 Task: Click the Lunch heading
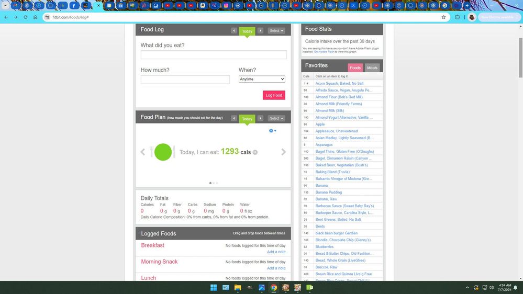click(149, 278)
